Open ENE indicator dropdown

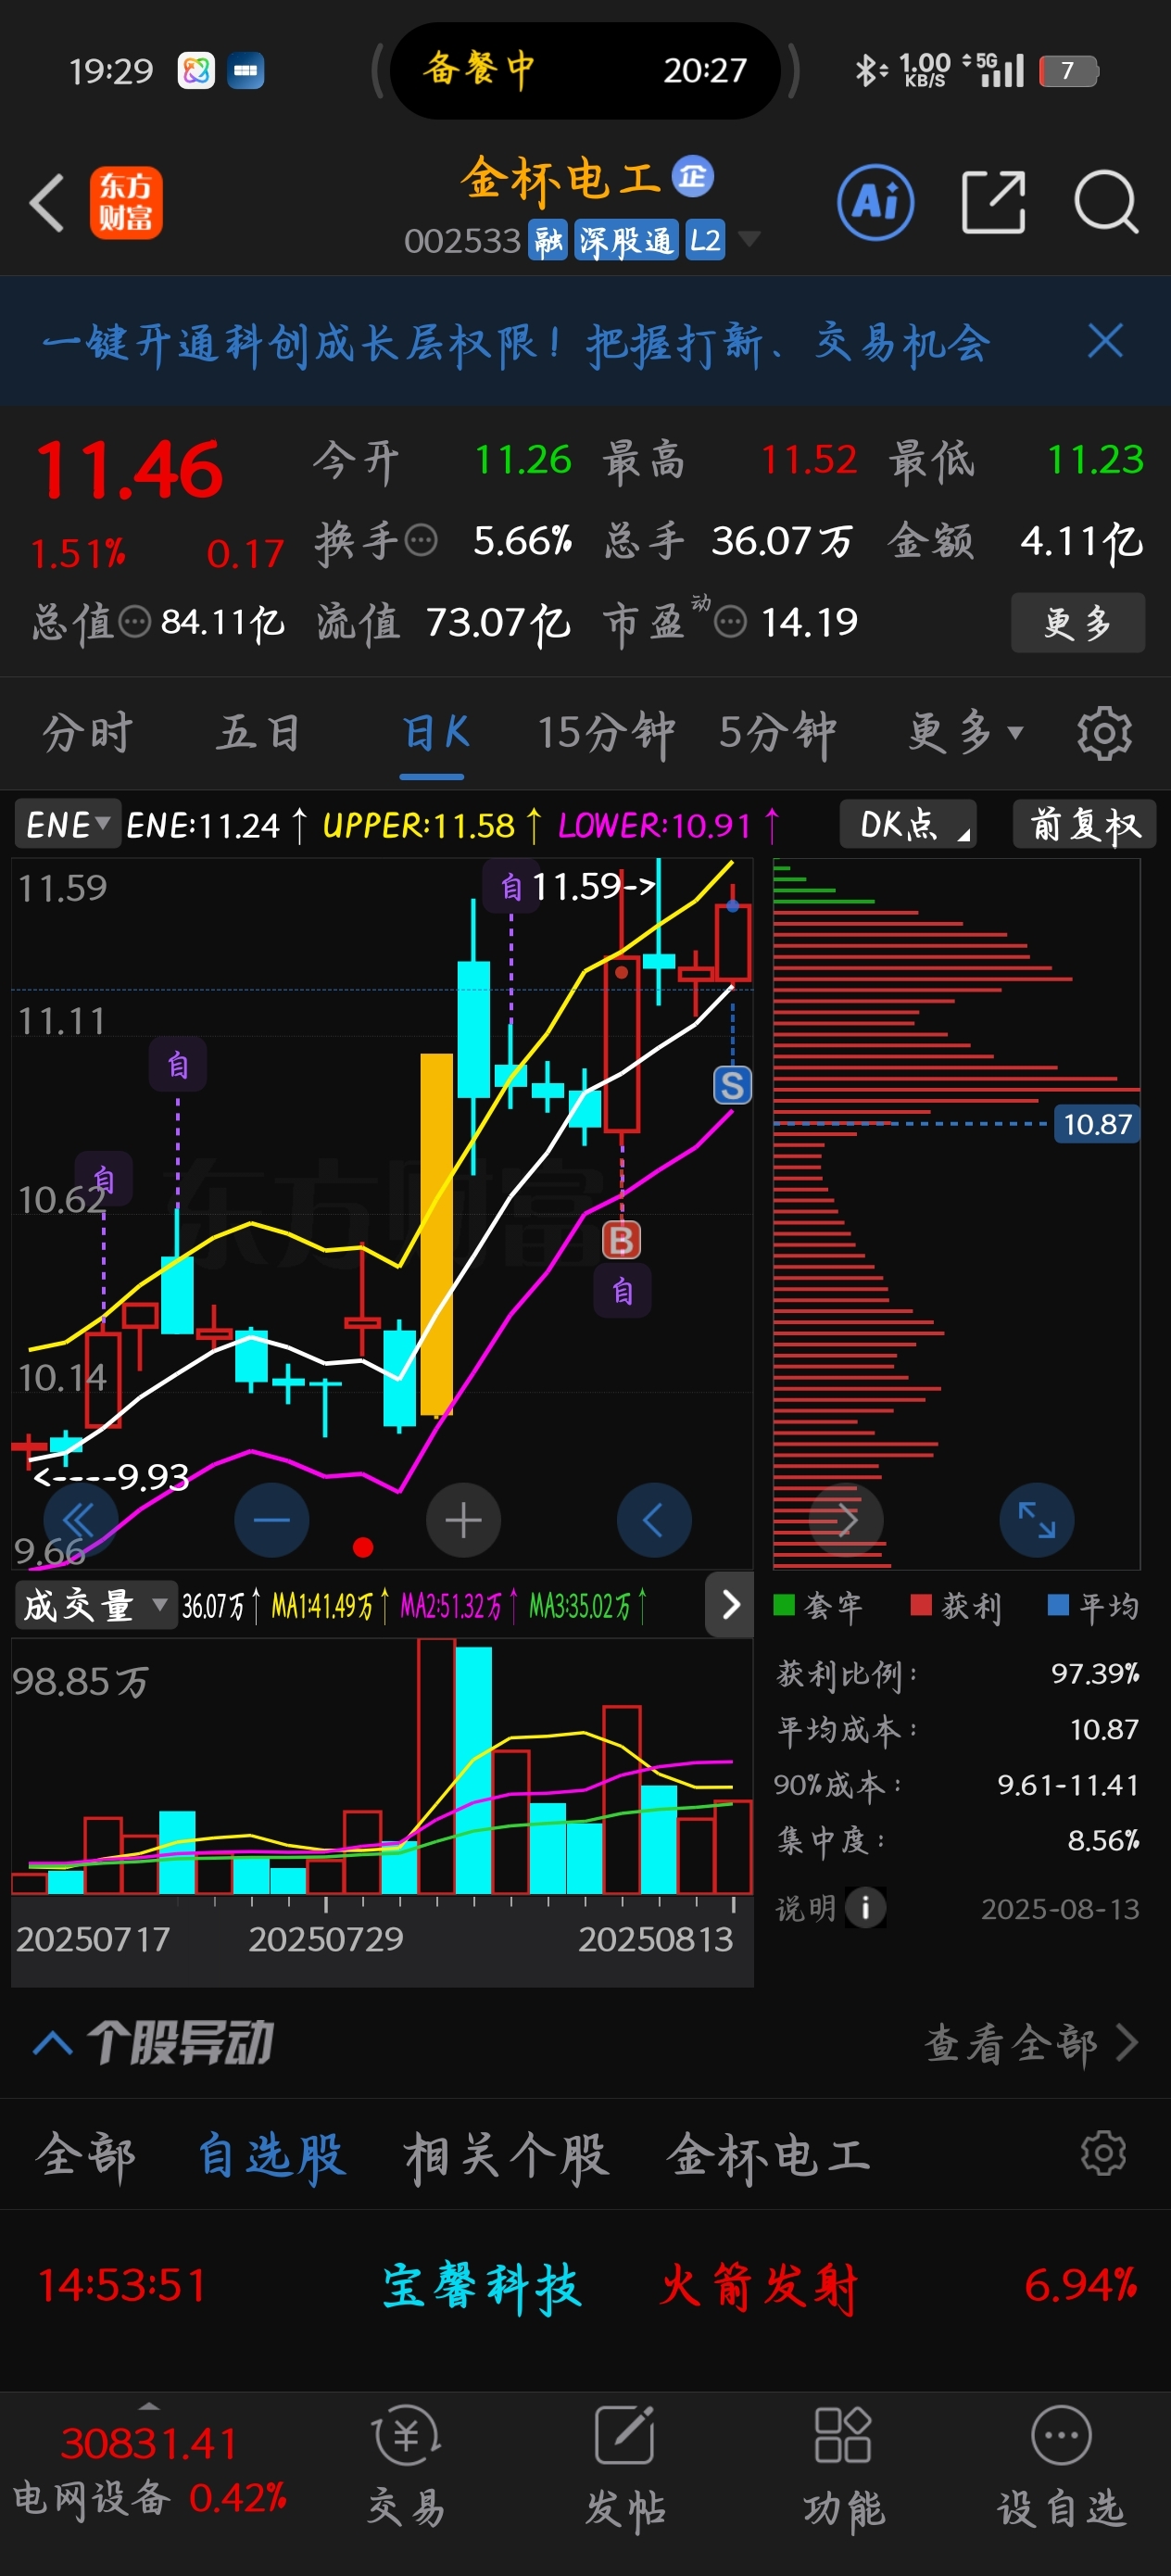tap(67, 825)
